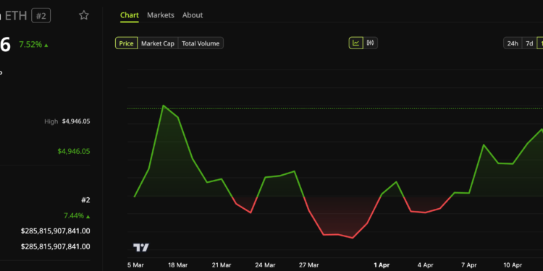The height and width of the screenshot is (271, 543).
Task: Click the #2 rank badge beside ETH
Action: [x=41, y=16]
